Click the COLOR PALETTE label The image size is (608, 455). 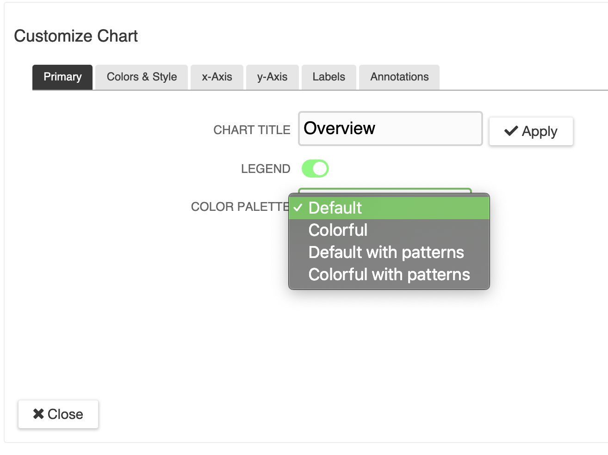coord(239,207)
